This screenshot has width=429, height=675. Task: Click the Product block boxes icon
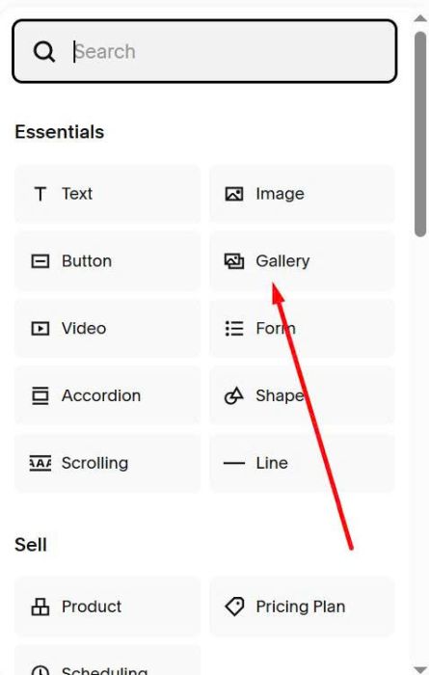40,607
